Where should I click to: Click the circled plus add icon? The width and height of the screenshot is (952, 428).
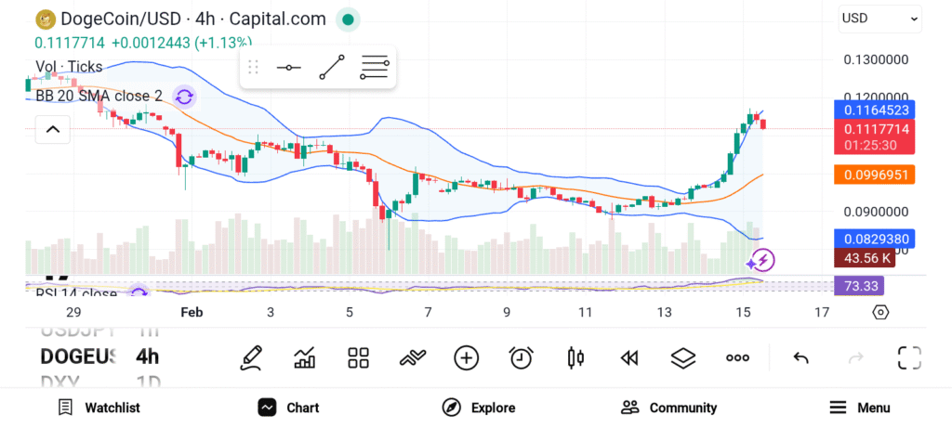click(466, 357)
